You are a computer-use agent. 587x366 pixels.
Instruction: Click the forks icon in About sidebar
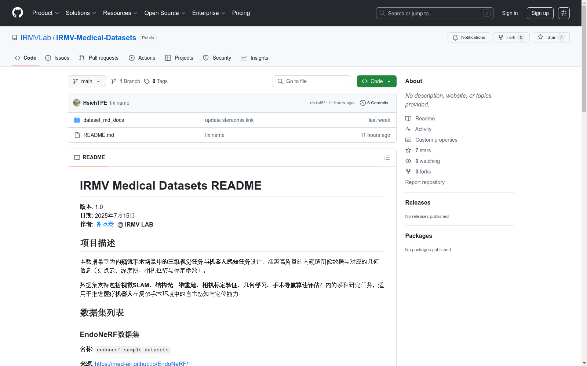pyautogui.click(x=408, y=172)
